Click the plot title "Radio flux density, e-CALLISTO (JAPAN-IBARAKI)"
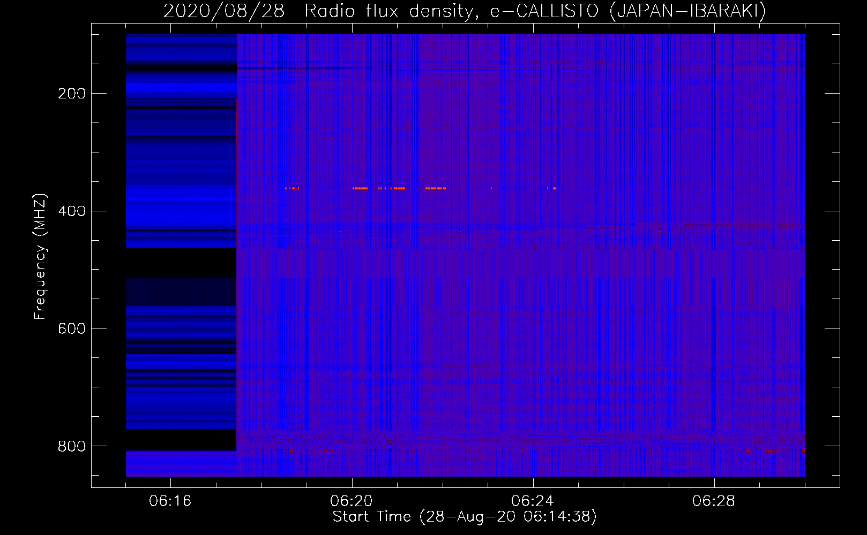Screen dimensions: 867x535 click(535, 11)
